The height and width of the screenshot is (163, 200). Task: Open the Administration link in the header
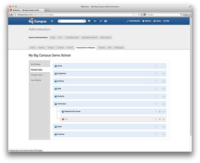pyautogui.click(x=133, y=21)
